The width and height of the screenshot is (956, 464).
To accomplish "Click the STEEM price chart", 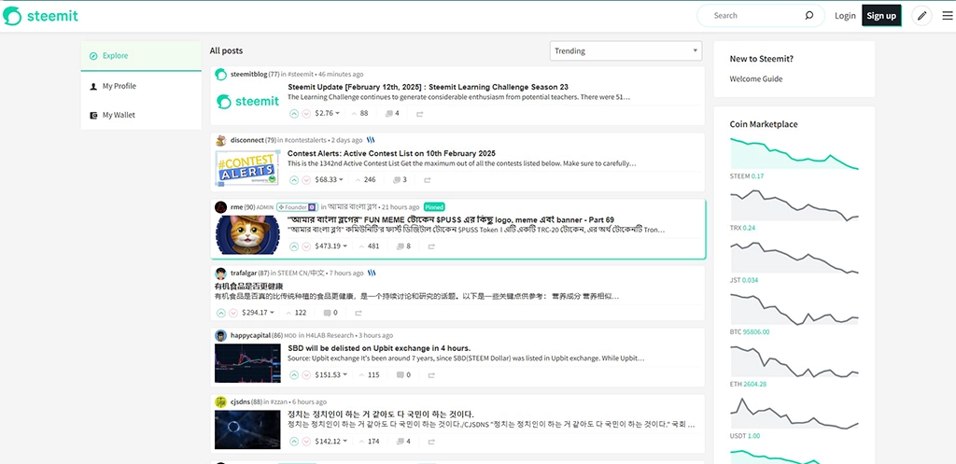I will tap(794, 153).
